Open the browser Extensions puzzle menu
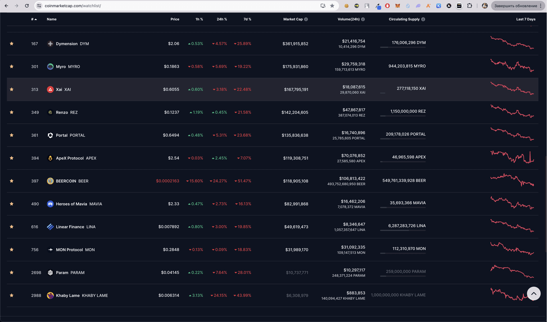The image size is (547, 322). (469, 6)
